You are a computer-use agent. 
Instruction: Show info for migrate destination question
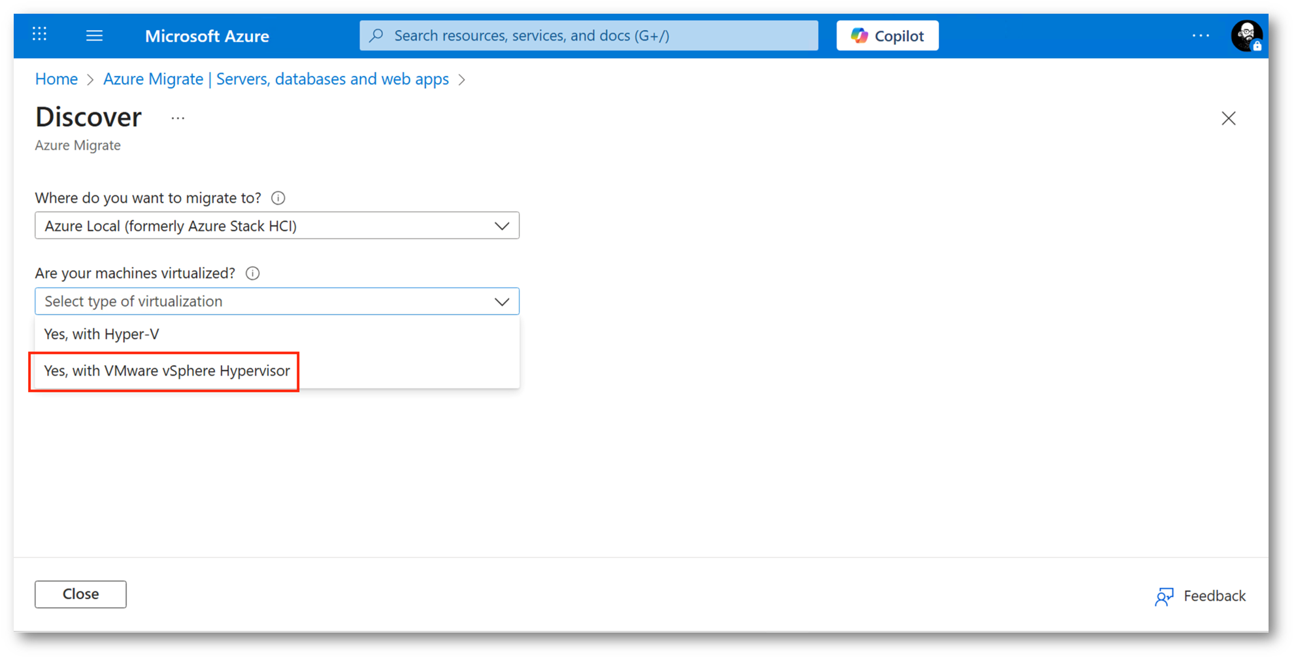tap(278, 198)
